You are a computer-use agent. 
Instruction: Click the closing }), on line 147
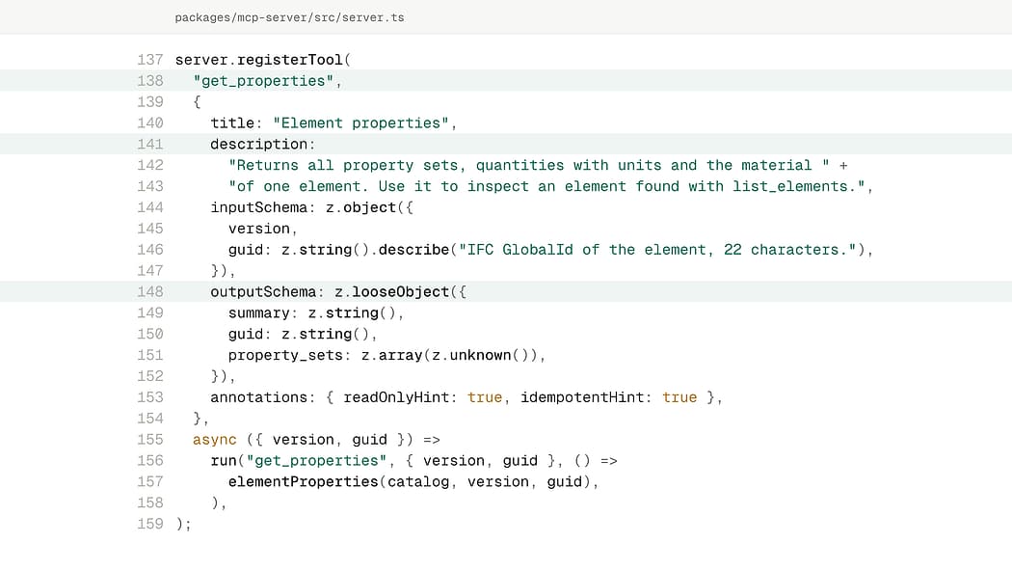pos(223,271)
